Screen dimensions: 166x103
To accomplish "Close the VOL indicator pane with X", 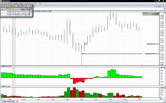I will pos(2,86).
